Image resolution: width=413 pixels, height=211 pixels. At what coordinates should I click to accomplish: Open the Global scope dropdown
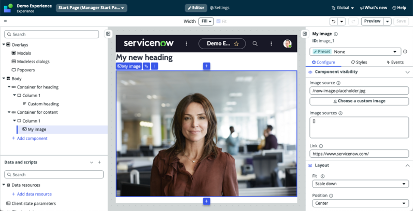click(343, 8)
